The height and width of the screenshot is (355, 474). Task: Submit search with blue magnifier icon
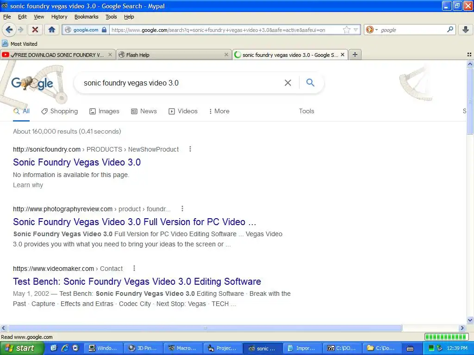[310, 82]
